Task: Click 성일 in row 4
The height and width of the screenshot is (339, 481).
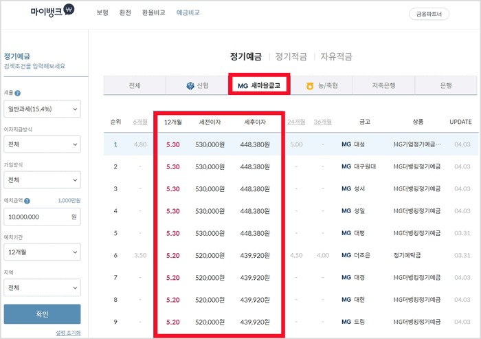Action: click(359, 211)
